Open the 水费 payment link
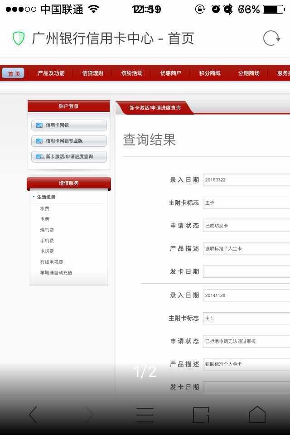Screen dimensions: 290x435 coord(44,208)
